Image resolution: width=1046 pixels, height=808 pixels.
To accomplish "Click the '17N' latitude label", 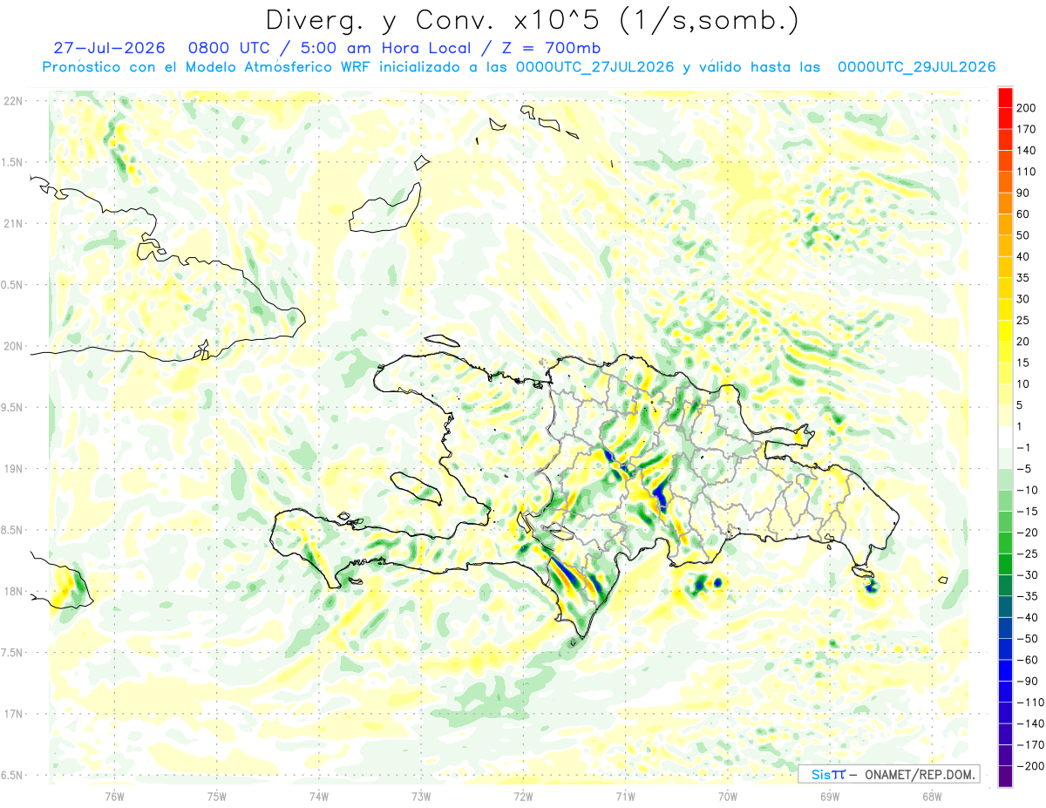I will point(14,714).
